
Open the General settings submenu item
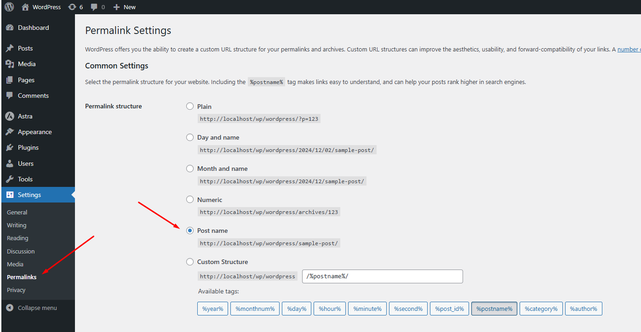(17, 212)
